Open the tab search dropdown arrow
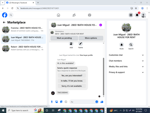 3,3
